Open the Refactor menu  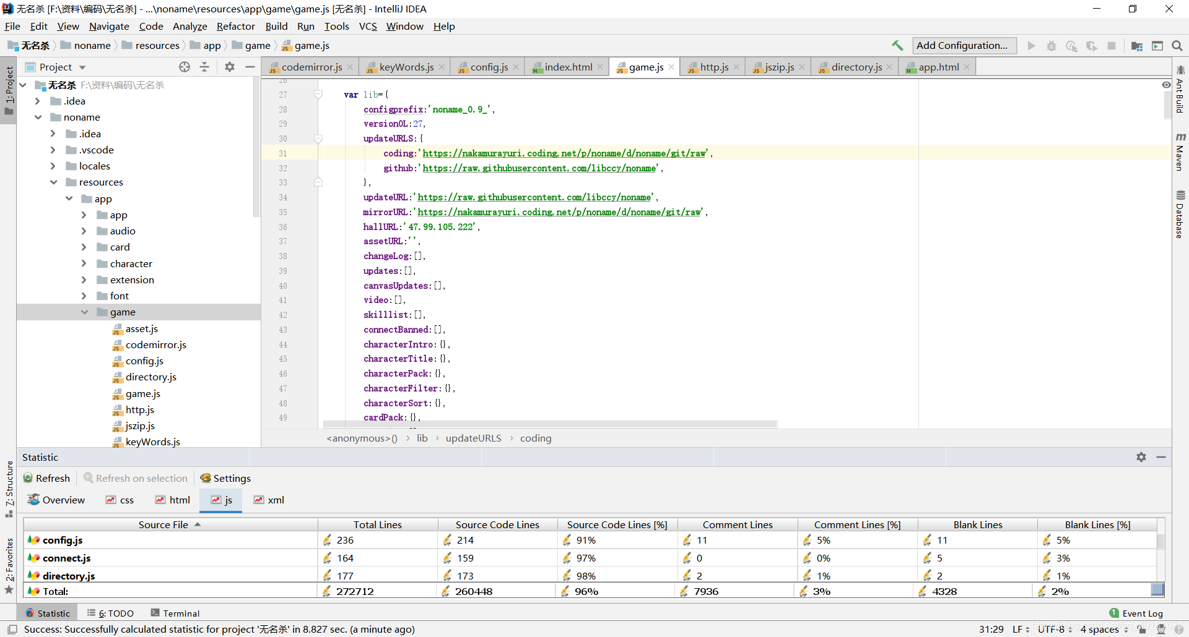tap(235, 26)
